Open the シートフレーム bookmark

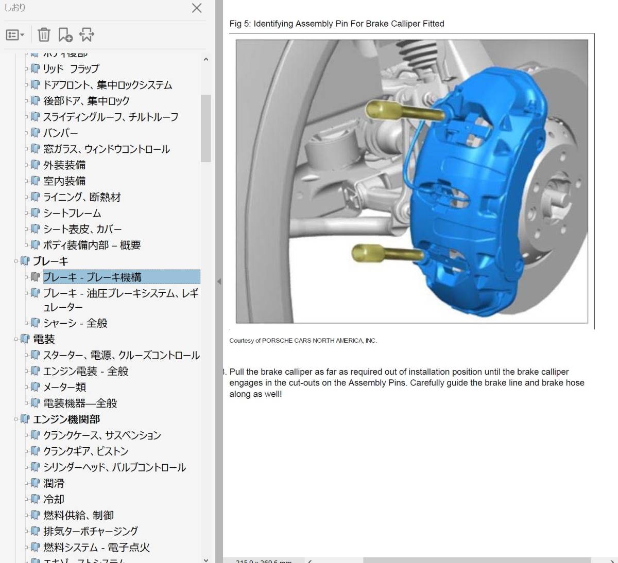(72, 213)
